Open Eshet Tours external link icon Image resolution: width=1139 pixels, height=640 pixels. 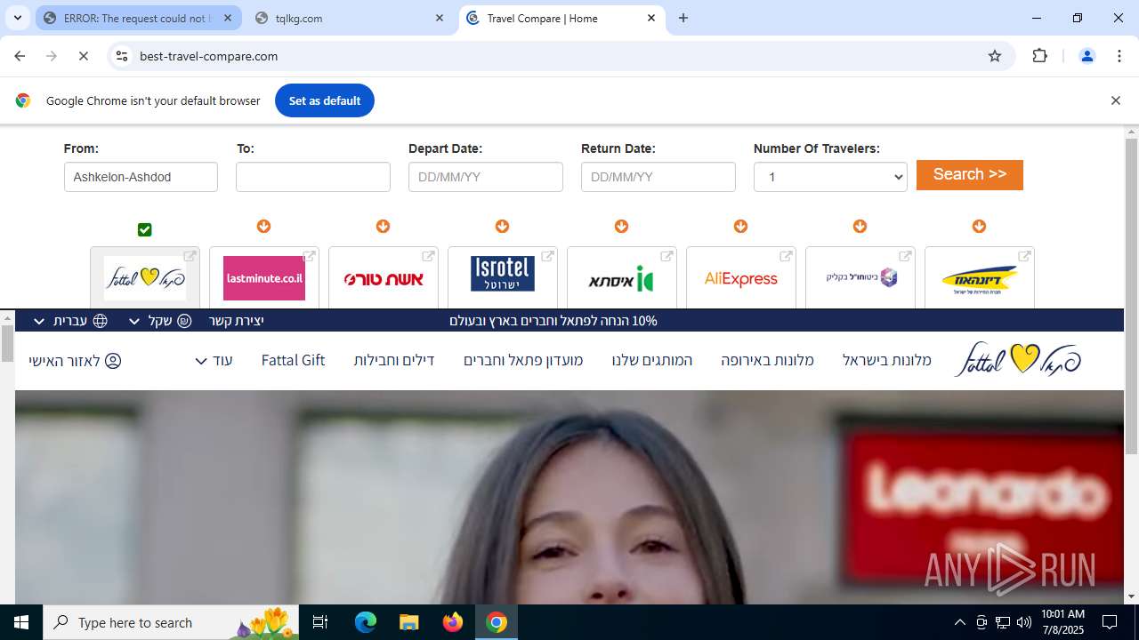[428, 256]
